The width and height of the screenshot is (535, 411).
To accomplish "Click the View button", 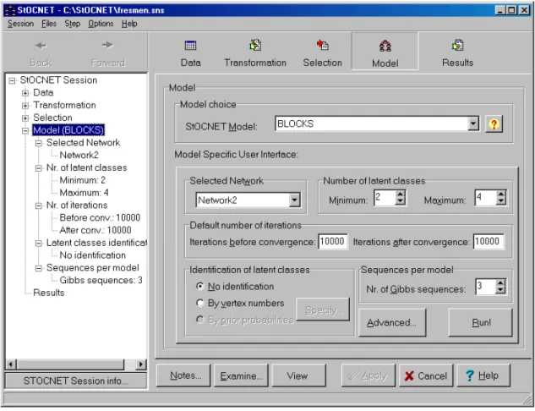I will (298, 375).
